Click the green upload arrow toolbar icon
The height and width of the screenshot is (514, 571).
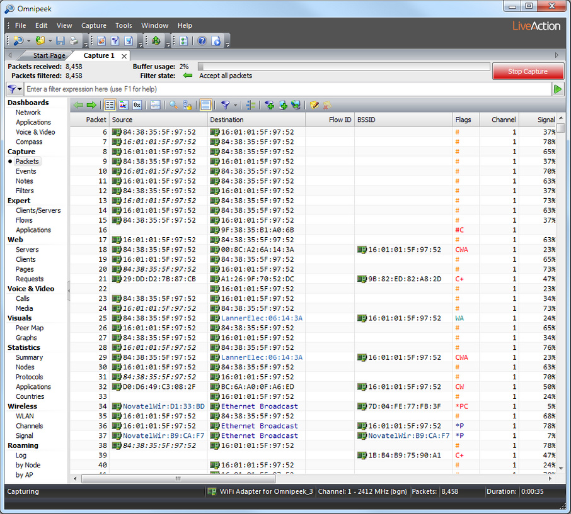coord(156,41)
